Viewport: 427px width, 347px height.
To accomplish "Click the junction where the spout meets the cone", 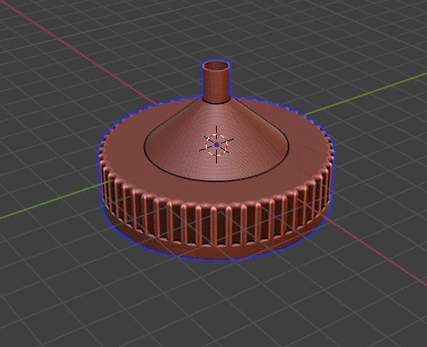I will [215, 101].
